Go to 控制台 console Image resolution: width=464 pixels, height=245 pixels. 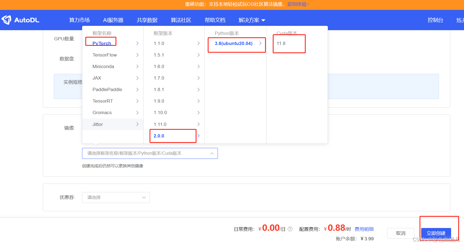click(x=435, y=20)
